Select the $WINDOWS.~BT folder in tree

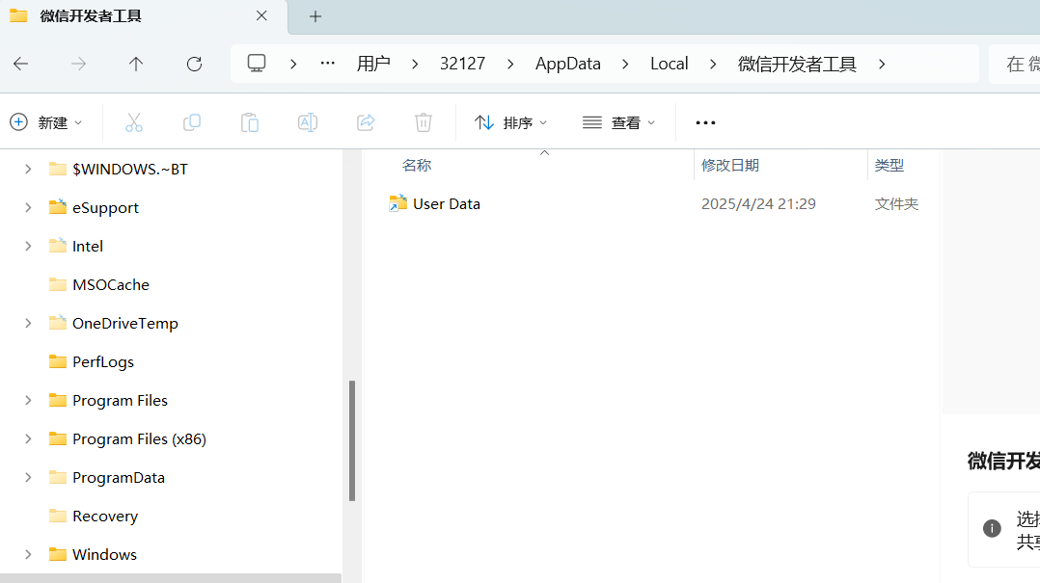[x=130, y=169]
